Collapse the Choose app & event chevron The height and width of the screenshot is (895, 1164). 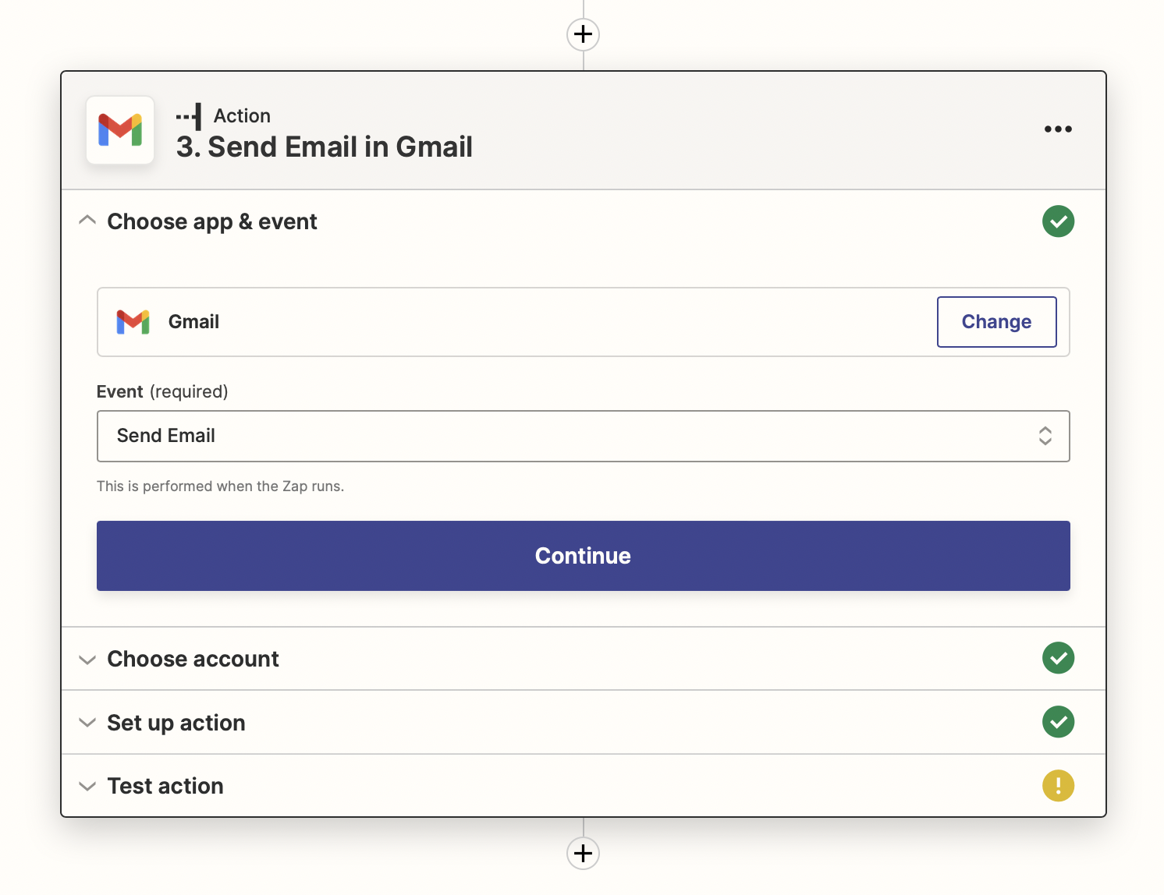tap(87, 221)
